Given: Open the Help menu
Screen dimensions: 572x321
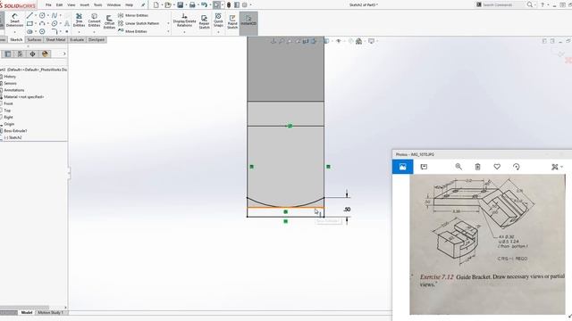Looking at the screenshot, I should [129, 5].
